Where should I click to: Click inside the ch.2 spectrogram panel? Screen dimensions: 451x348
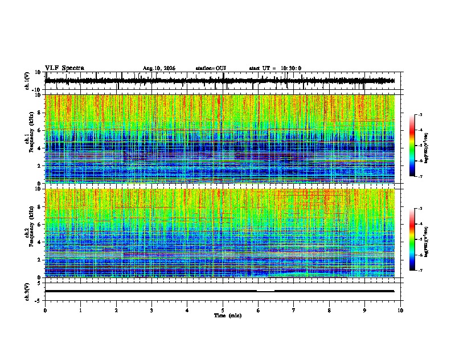click(220, 233)
